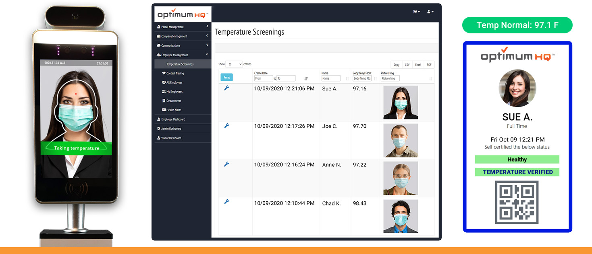Open Sue A.'s screening photo thumbnail
The width and height of the screenshot is (592, 254).
pyautogui.click(x=401, y=102)
